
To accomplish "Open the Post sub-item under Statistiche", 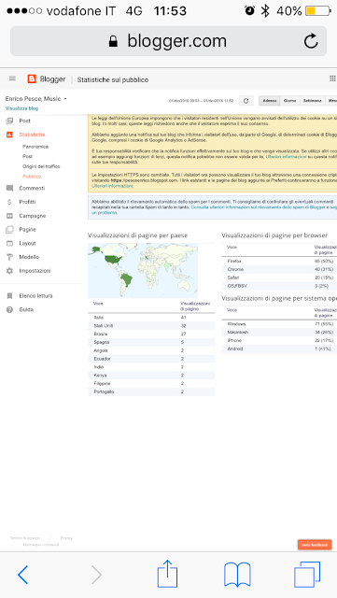I will [27, 156].
